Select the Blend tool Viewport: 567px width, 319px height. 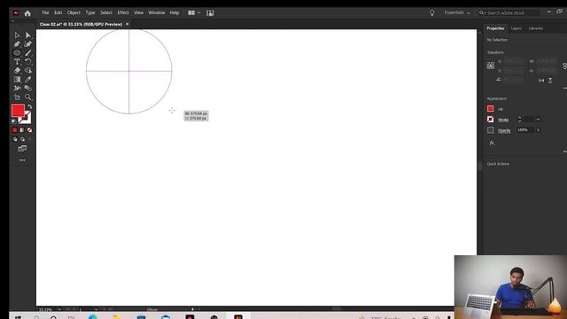(28, 89)
